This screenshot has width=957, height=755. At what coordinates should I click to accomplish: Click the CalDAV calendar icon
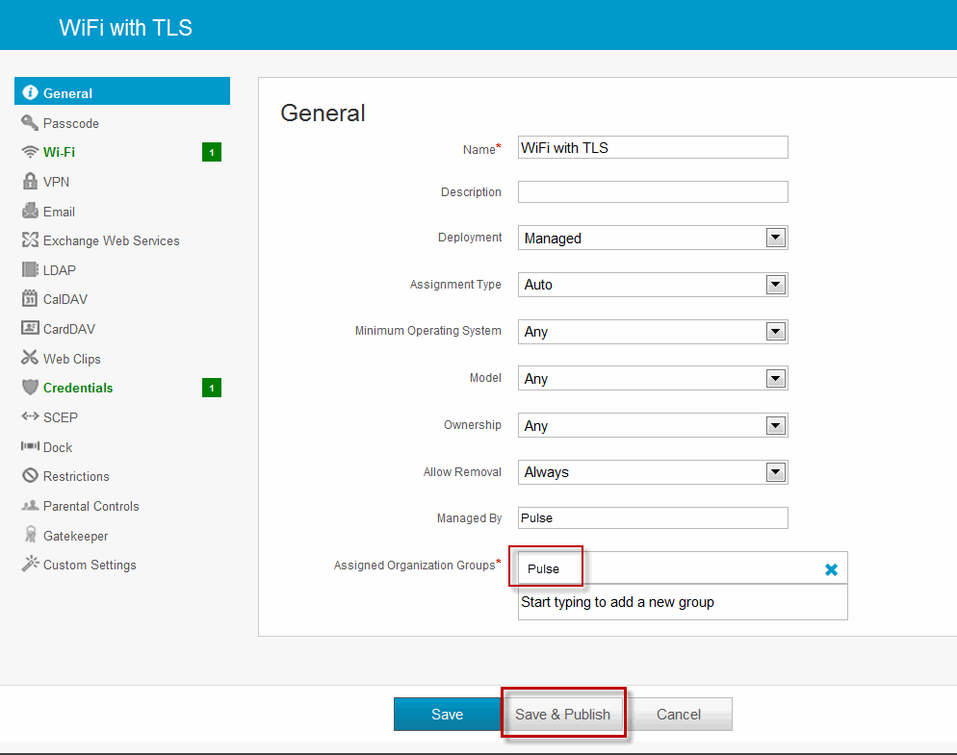[30, 299]
